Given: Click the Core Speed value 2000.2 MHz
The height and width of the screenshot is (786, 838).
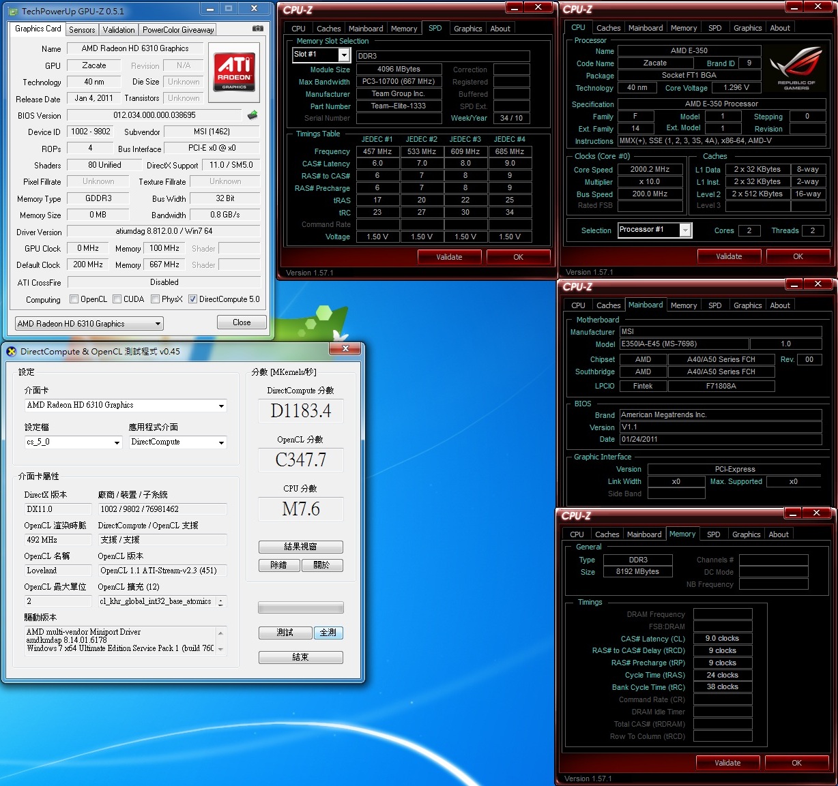Looking at the screenshot, I should point(650,170).
